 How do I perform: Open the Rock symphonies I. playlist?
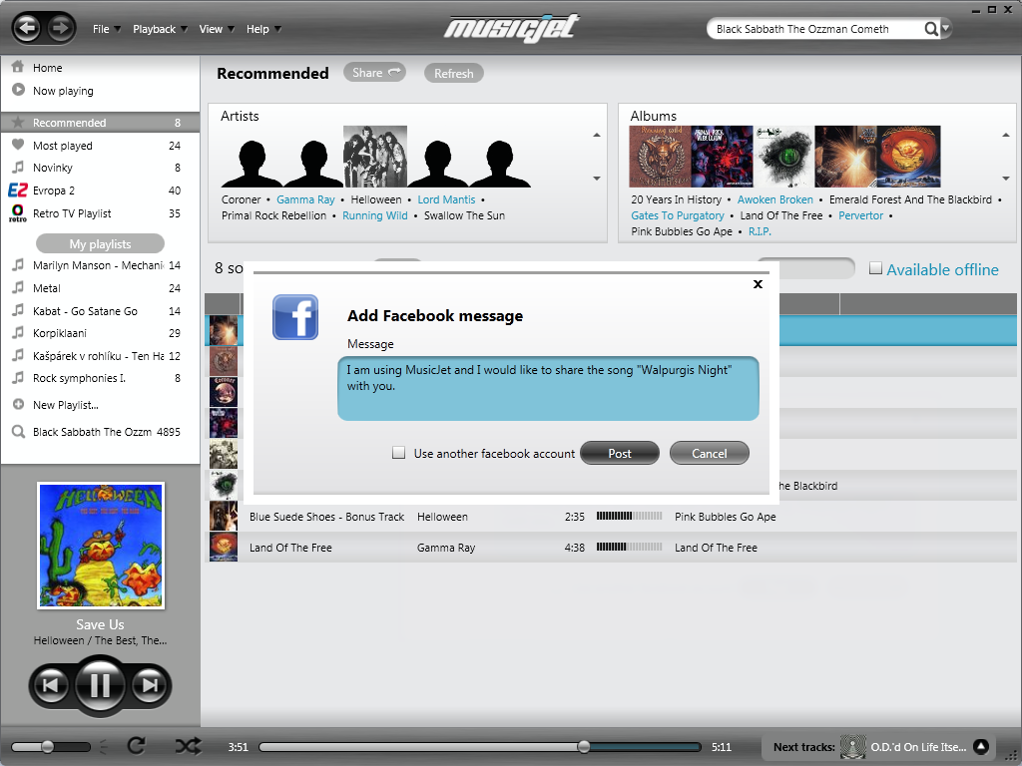point(101,378)
